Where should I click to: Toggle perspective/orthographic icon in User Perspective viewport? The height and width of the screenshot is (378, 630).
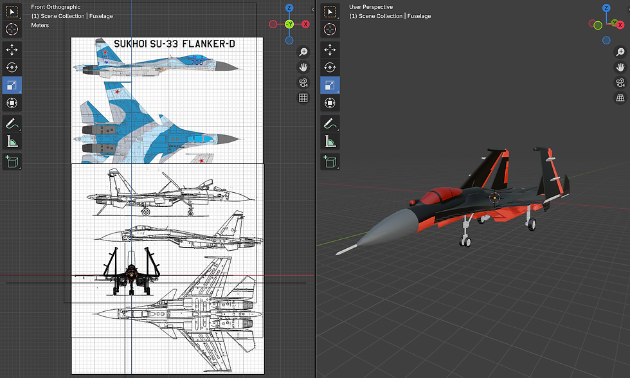[x=620, y=98]
